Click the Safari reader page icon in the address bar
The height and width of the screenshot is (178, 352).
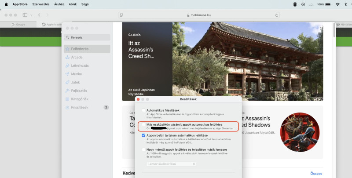(x=121, y=15)
